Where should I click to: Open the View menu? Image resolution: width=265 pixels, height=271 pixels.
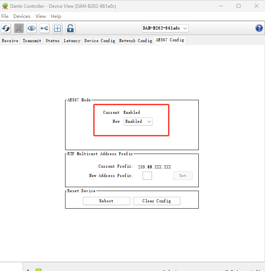tap(41, 16)
